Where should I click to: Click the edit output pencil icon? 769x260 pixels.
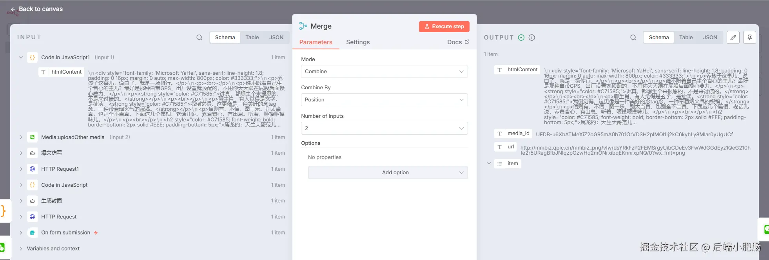[x=733, y=38]
